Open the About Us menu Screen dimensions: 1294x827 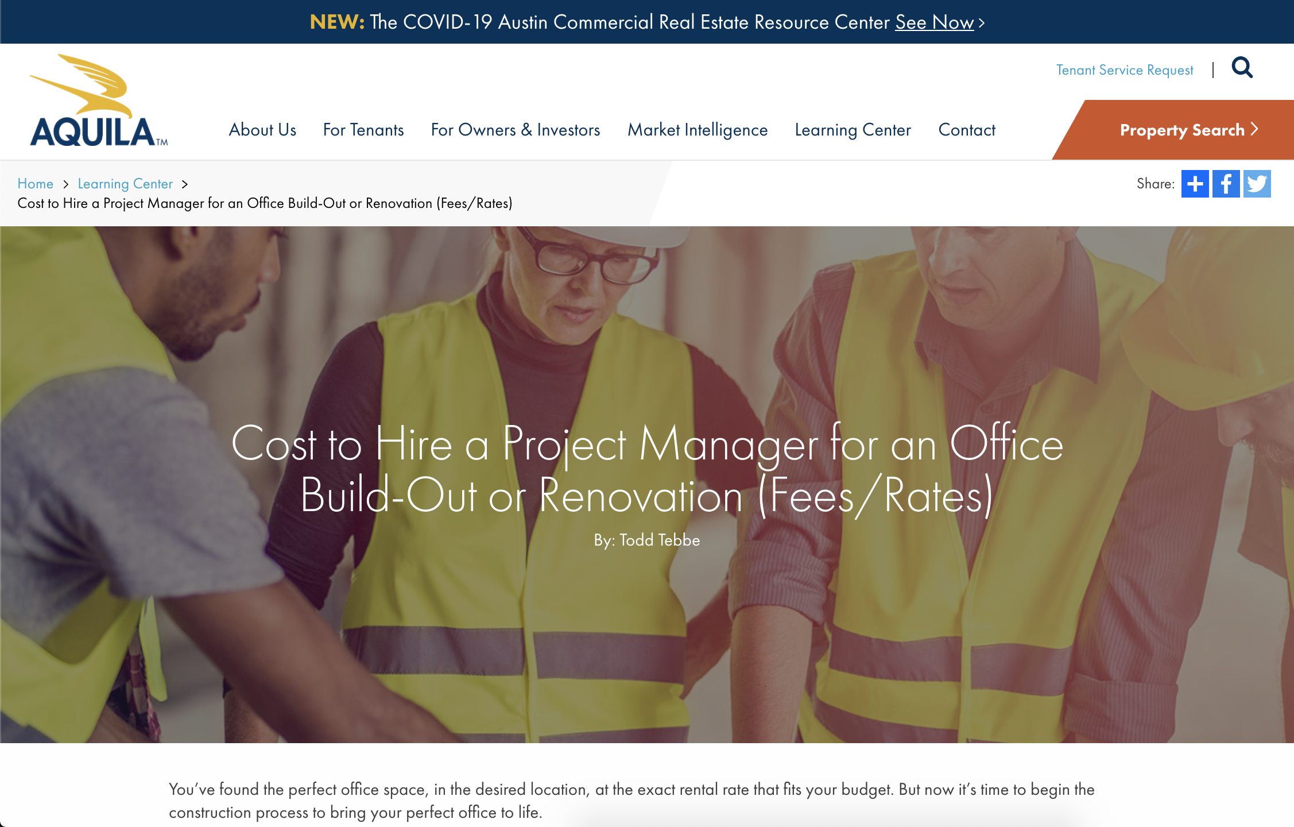point(262,130)
